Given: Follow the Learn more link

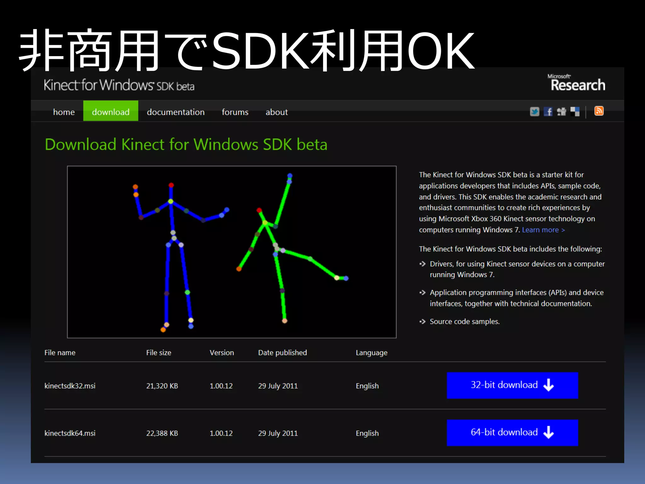Looking at the screenshot, I should click(x=543, y=230).
